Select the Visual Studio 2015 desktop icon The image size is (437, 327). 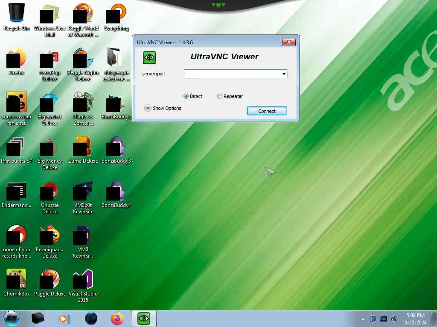pyautogui.click(x=83, y=286)
